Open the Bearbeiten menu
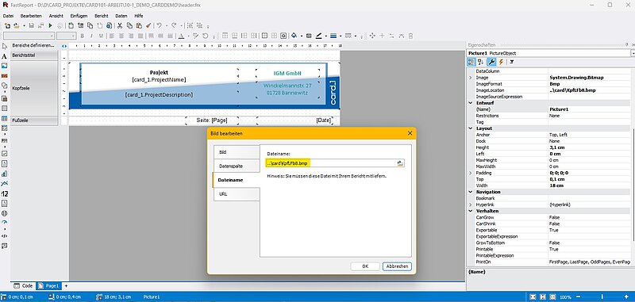635x302 pixels. (x=31, y=16)
